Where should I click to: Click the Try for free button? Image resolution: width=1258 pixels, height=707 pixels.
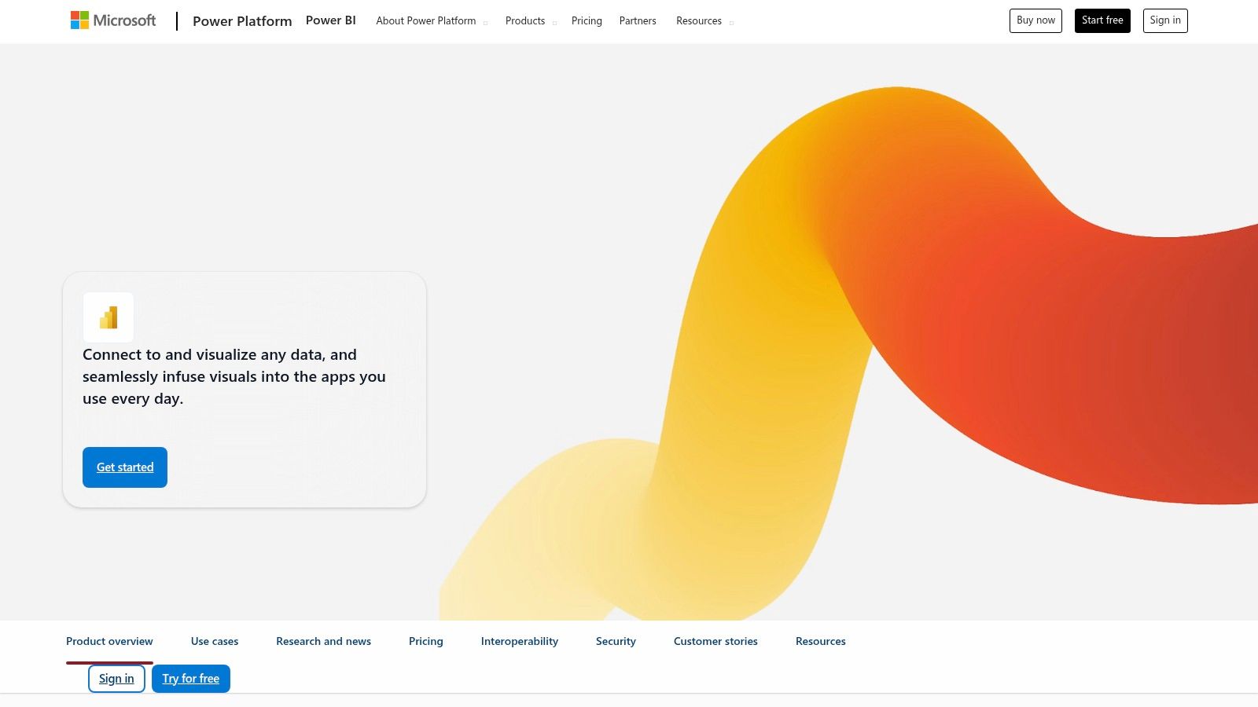click(190, 678)
